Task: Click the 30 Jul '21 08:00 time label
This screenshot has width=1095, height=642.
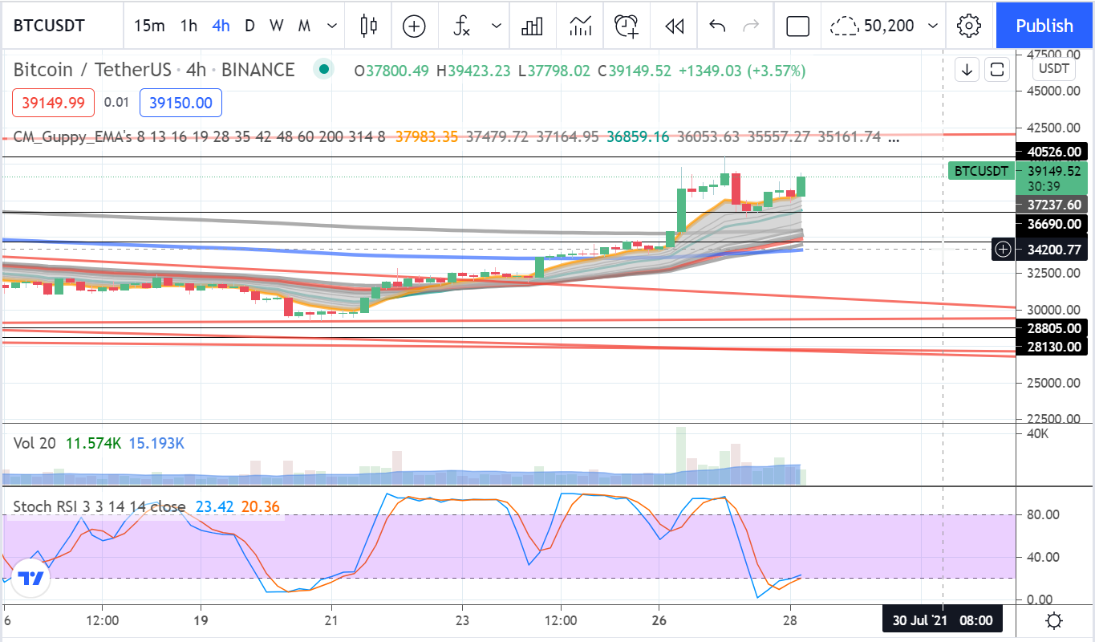Action: [942, 620]
